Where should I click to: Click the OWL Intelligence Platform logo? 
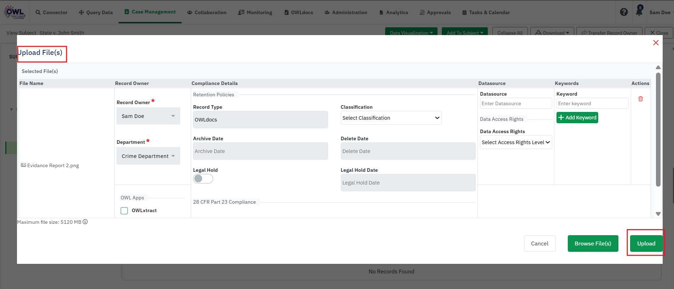click(15, 12)
